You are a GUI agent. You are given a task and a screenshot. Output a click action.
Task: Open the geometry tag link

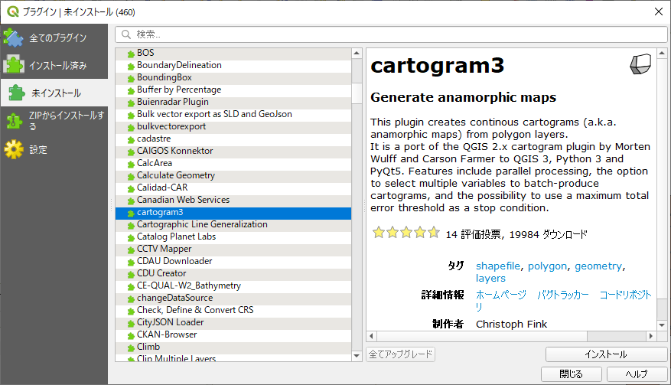tap(598, 266)
